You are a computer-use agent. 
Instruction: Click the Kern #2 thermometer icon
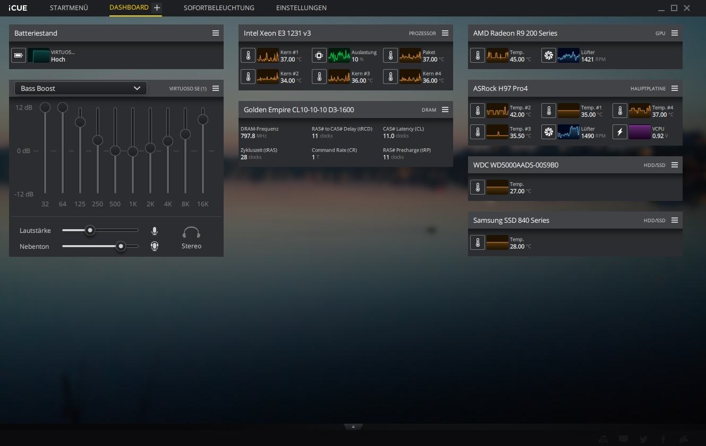tap(248, 77)
